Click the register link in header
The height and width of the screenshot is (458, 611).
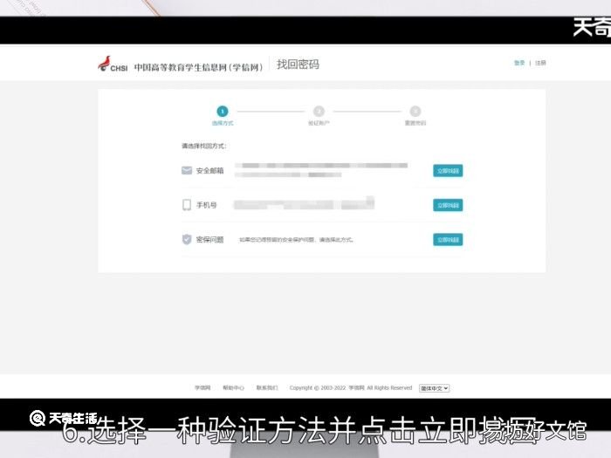coord(540,63)
